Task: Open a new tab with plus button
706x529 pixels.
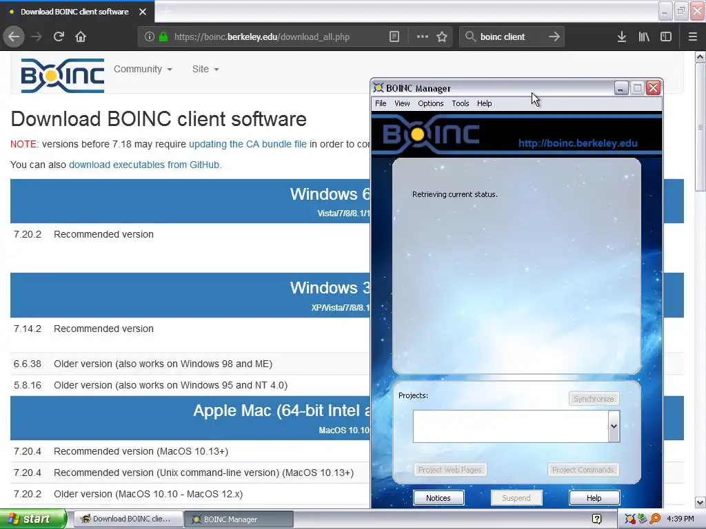Action: [166, 12]
